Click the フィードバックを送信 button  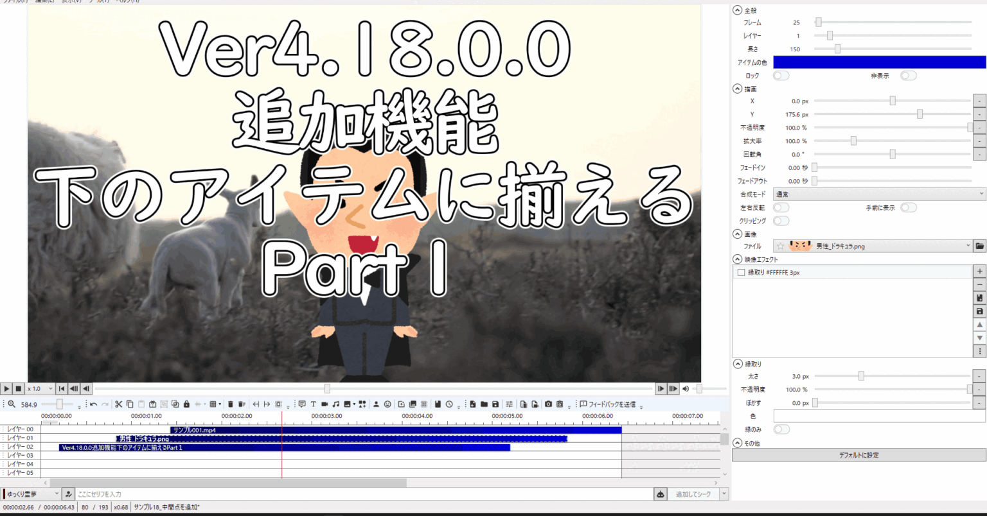[607, 404]
